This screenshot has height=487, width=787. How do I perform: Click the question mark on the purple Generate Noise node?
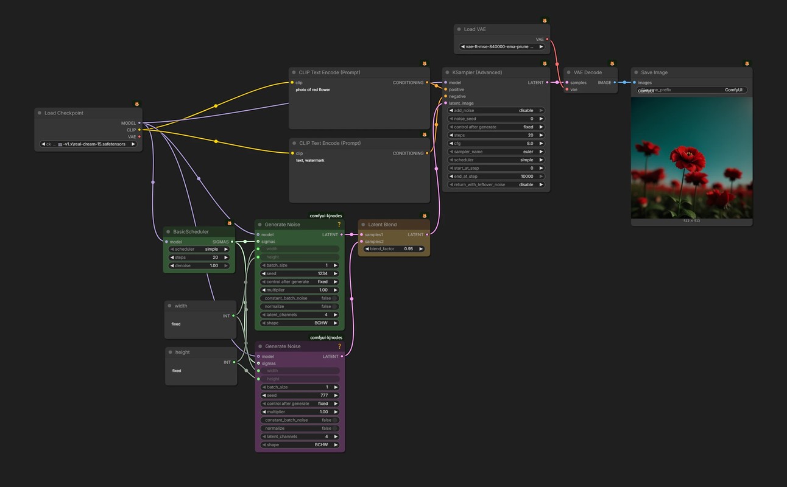coord(339,346)
